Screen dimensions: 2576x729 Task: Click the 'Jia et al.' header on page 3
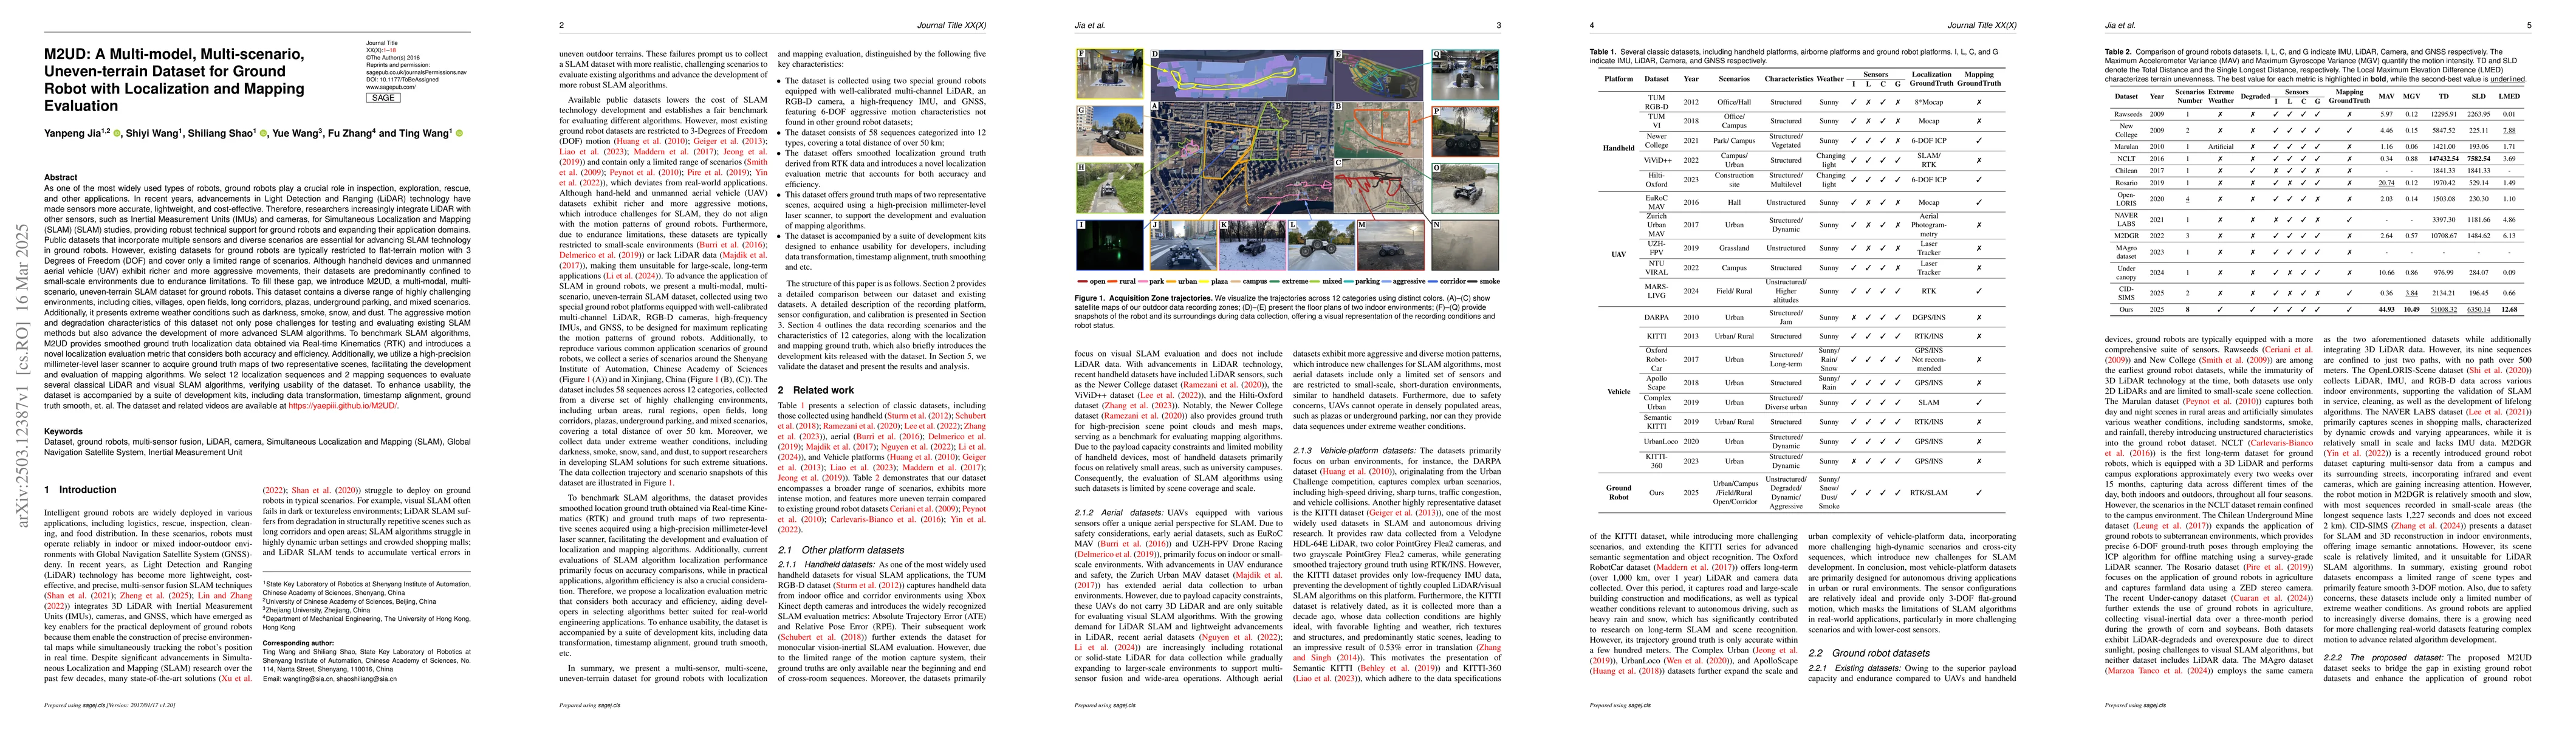tap(1090, 25)
